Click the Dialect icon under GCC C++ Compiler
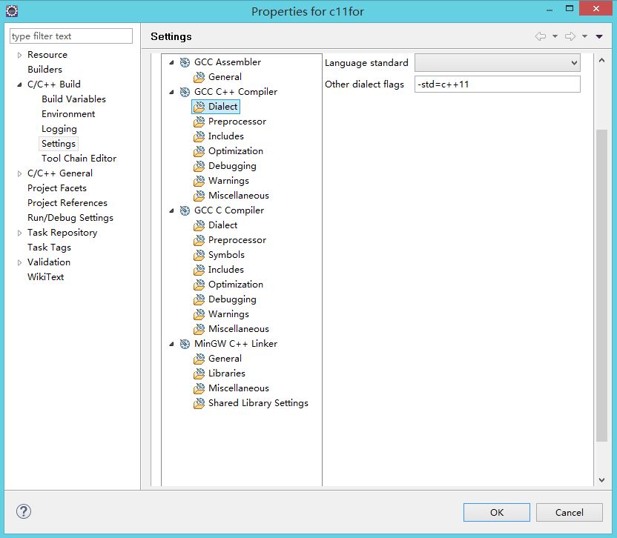Image resolution: width=617 pixels, height=538 pixels. [x=199, y=107]
